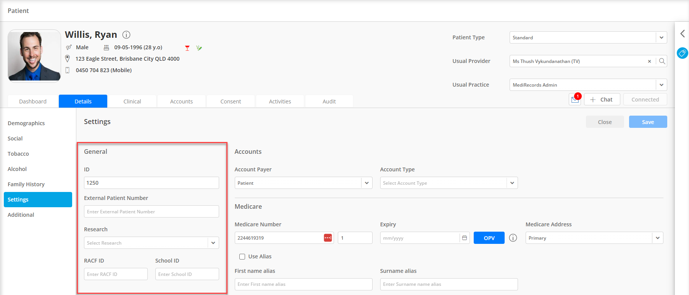689x295 pixels.
Task: Collapse the right panel arrow icon
Action: pos(683,34)
